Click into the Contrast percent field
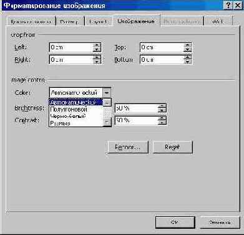The height and width of the screenshot is (235, 244). 137,120
